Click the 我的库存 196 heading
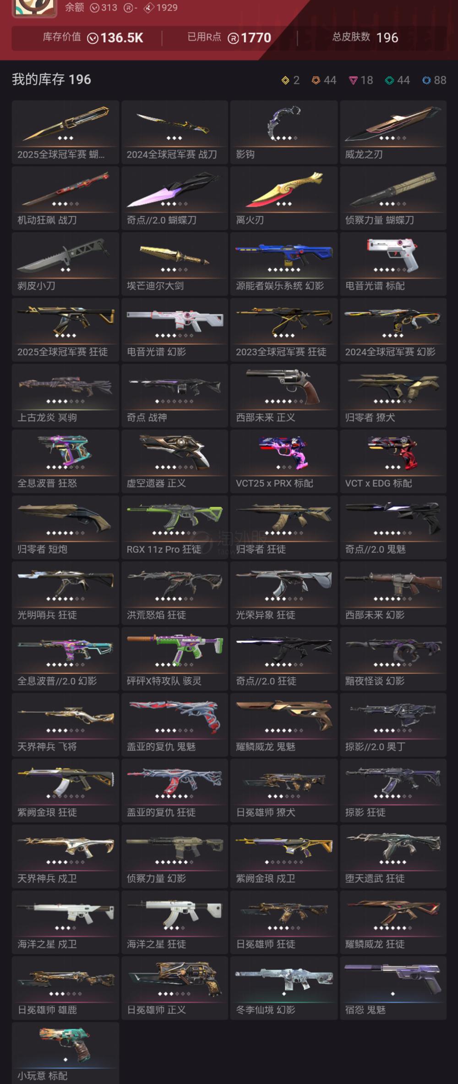Screen dimensions: 458x1084 coord(51,80)
